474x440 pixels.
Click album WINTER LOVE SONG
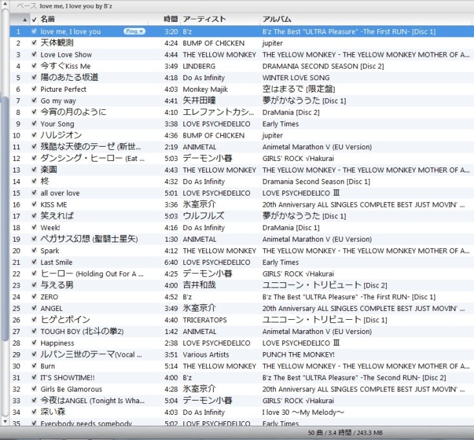[296, 78]
